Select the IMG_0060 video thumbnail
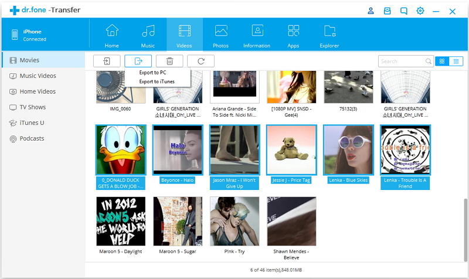The height and width of the screenshot is (279, 469). (x=121, y=87)
